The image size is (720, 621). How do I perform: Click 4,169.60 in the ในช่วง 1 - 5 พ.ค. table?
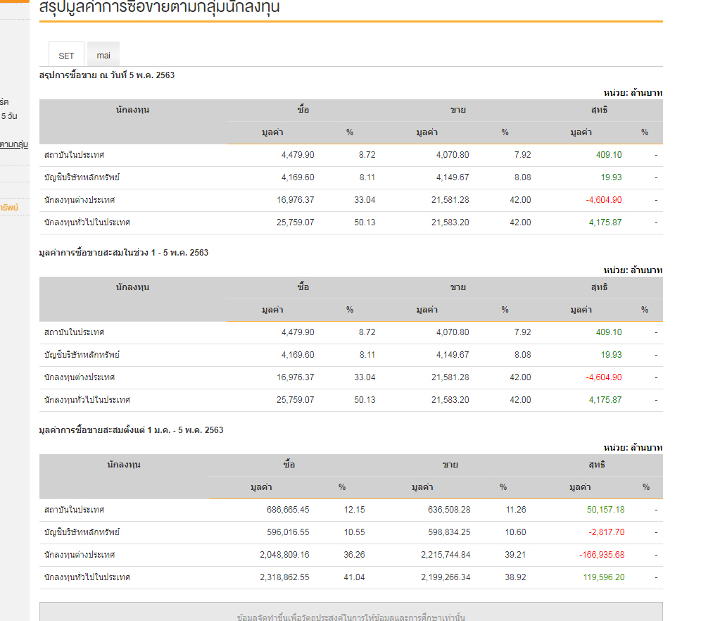pos(298,355)
